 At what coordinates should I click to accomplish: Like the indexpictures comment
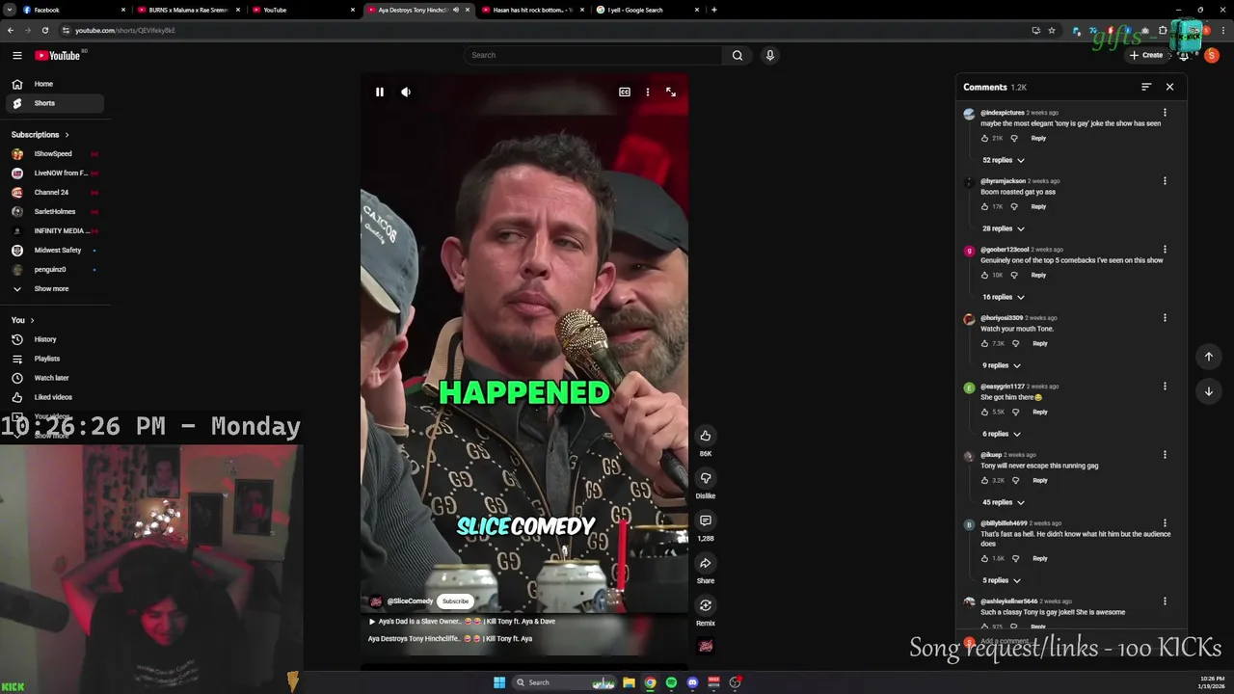(984, 138)
